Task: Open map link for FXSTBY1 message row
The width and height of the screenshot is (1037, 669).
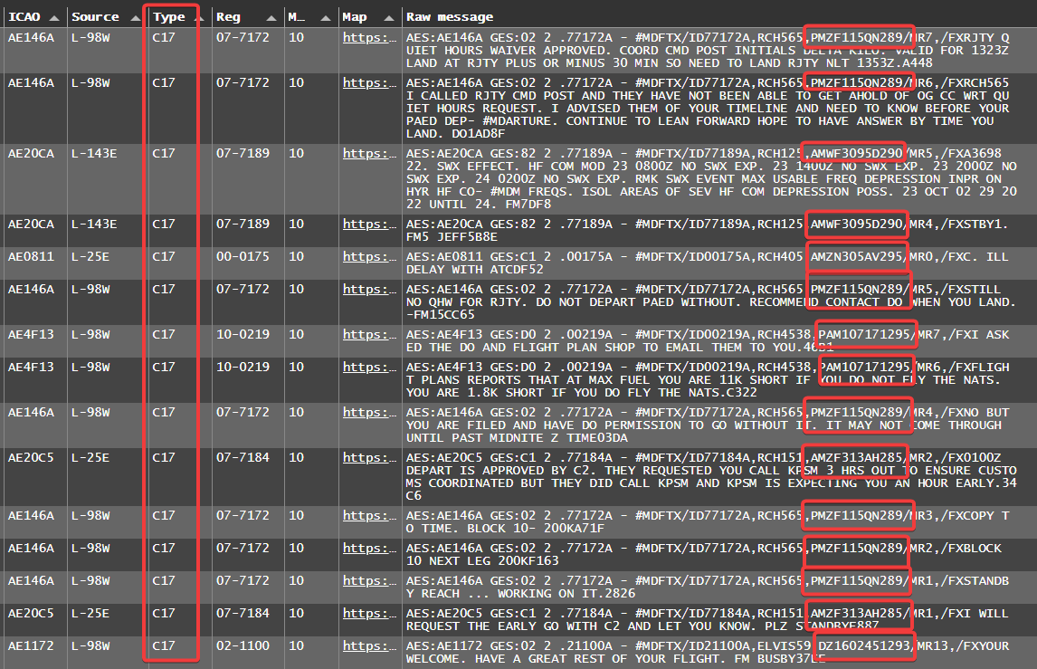Action: (x=369, y=224)
